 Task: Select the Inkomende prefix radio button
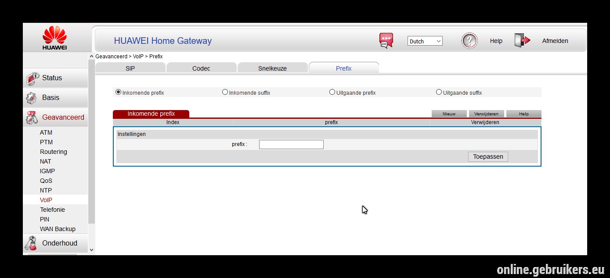(x=118, y=92)
